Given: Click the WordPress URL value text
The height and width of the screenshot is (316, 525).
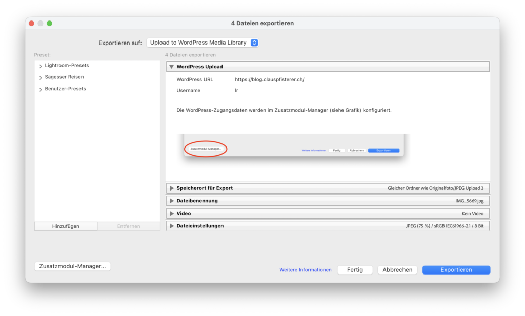Looking at the screenshot, I should (x=269, y=80).
